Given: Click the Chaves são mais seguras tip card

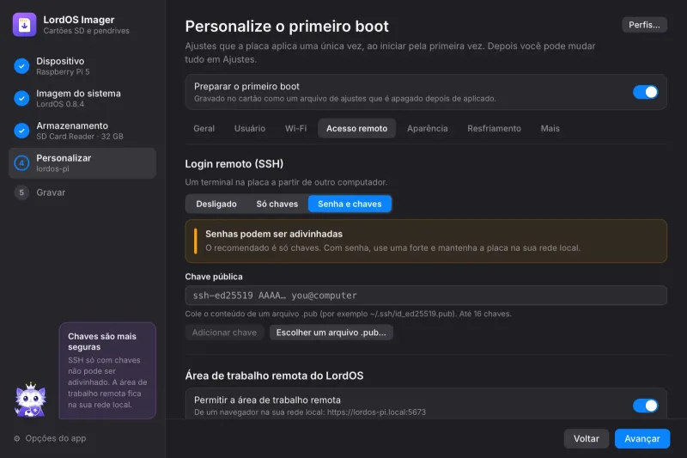Looking at the screenshot, I should pos(108,371).
